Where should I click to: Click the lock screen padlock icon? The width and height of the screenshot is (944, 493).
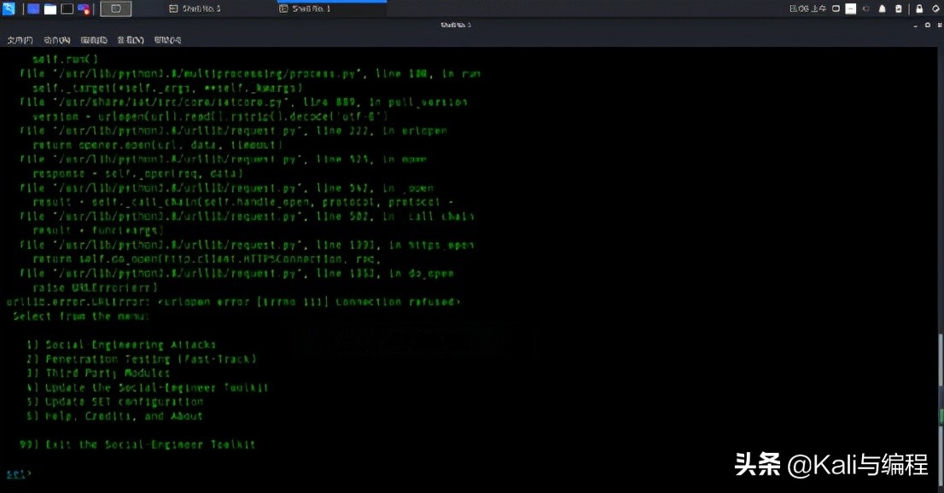[x=919, y=9]
